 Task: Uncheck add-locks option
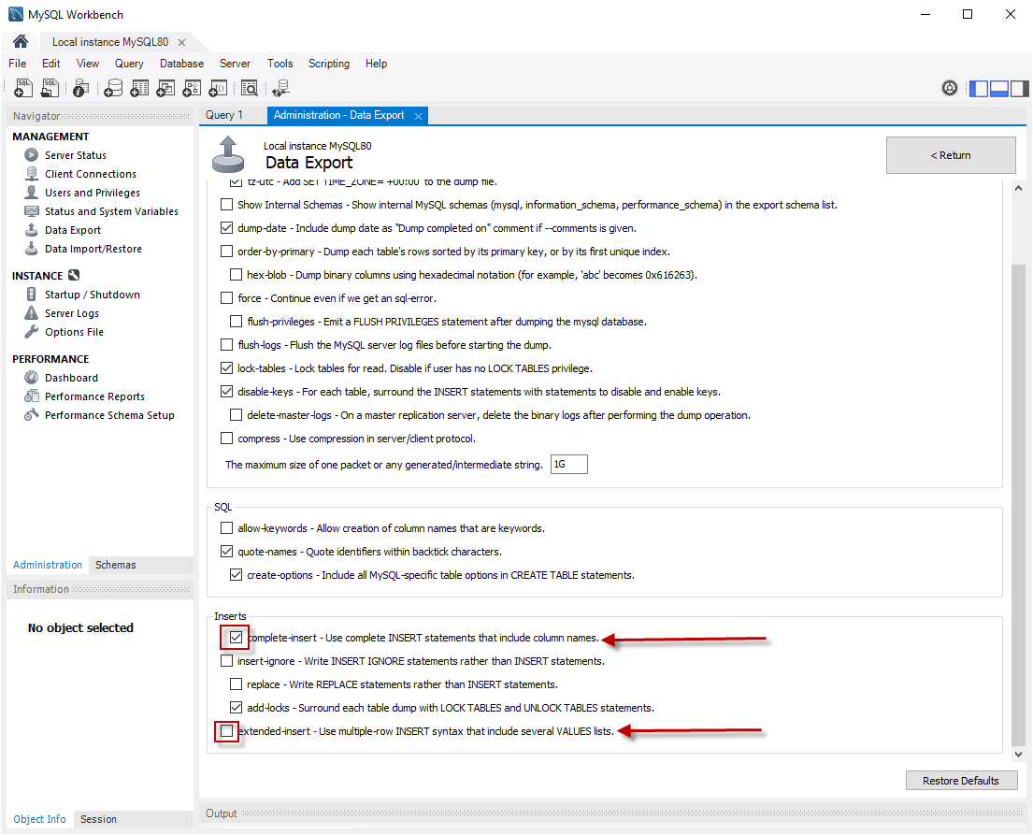236,708
